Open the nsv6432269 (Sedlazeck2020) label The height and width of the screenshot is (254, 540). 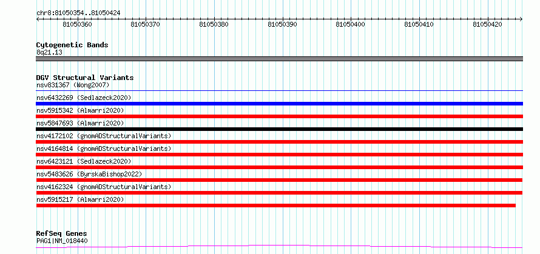click(x=84, y=98)
